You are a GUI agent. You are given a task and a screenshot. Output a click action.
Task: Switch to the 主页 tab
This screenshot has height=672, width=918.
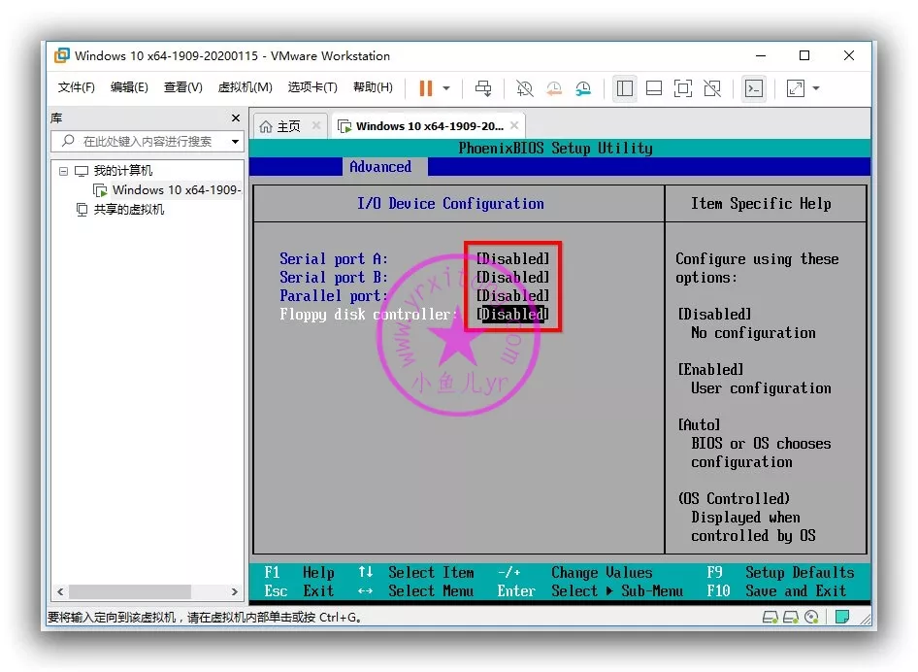click(280, 126)
